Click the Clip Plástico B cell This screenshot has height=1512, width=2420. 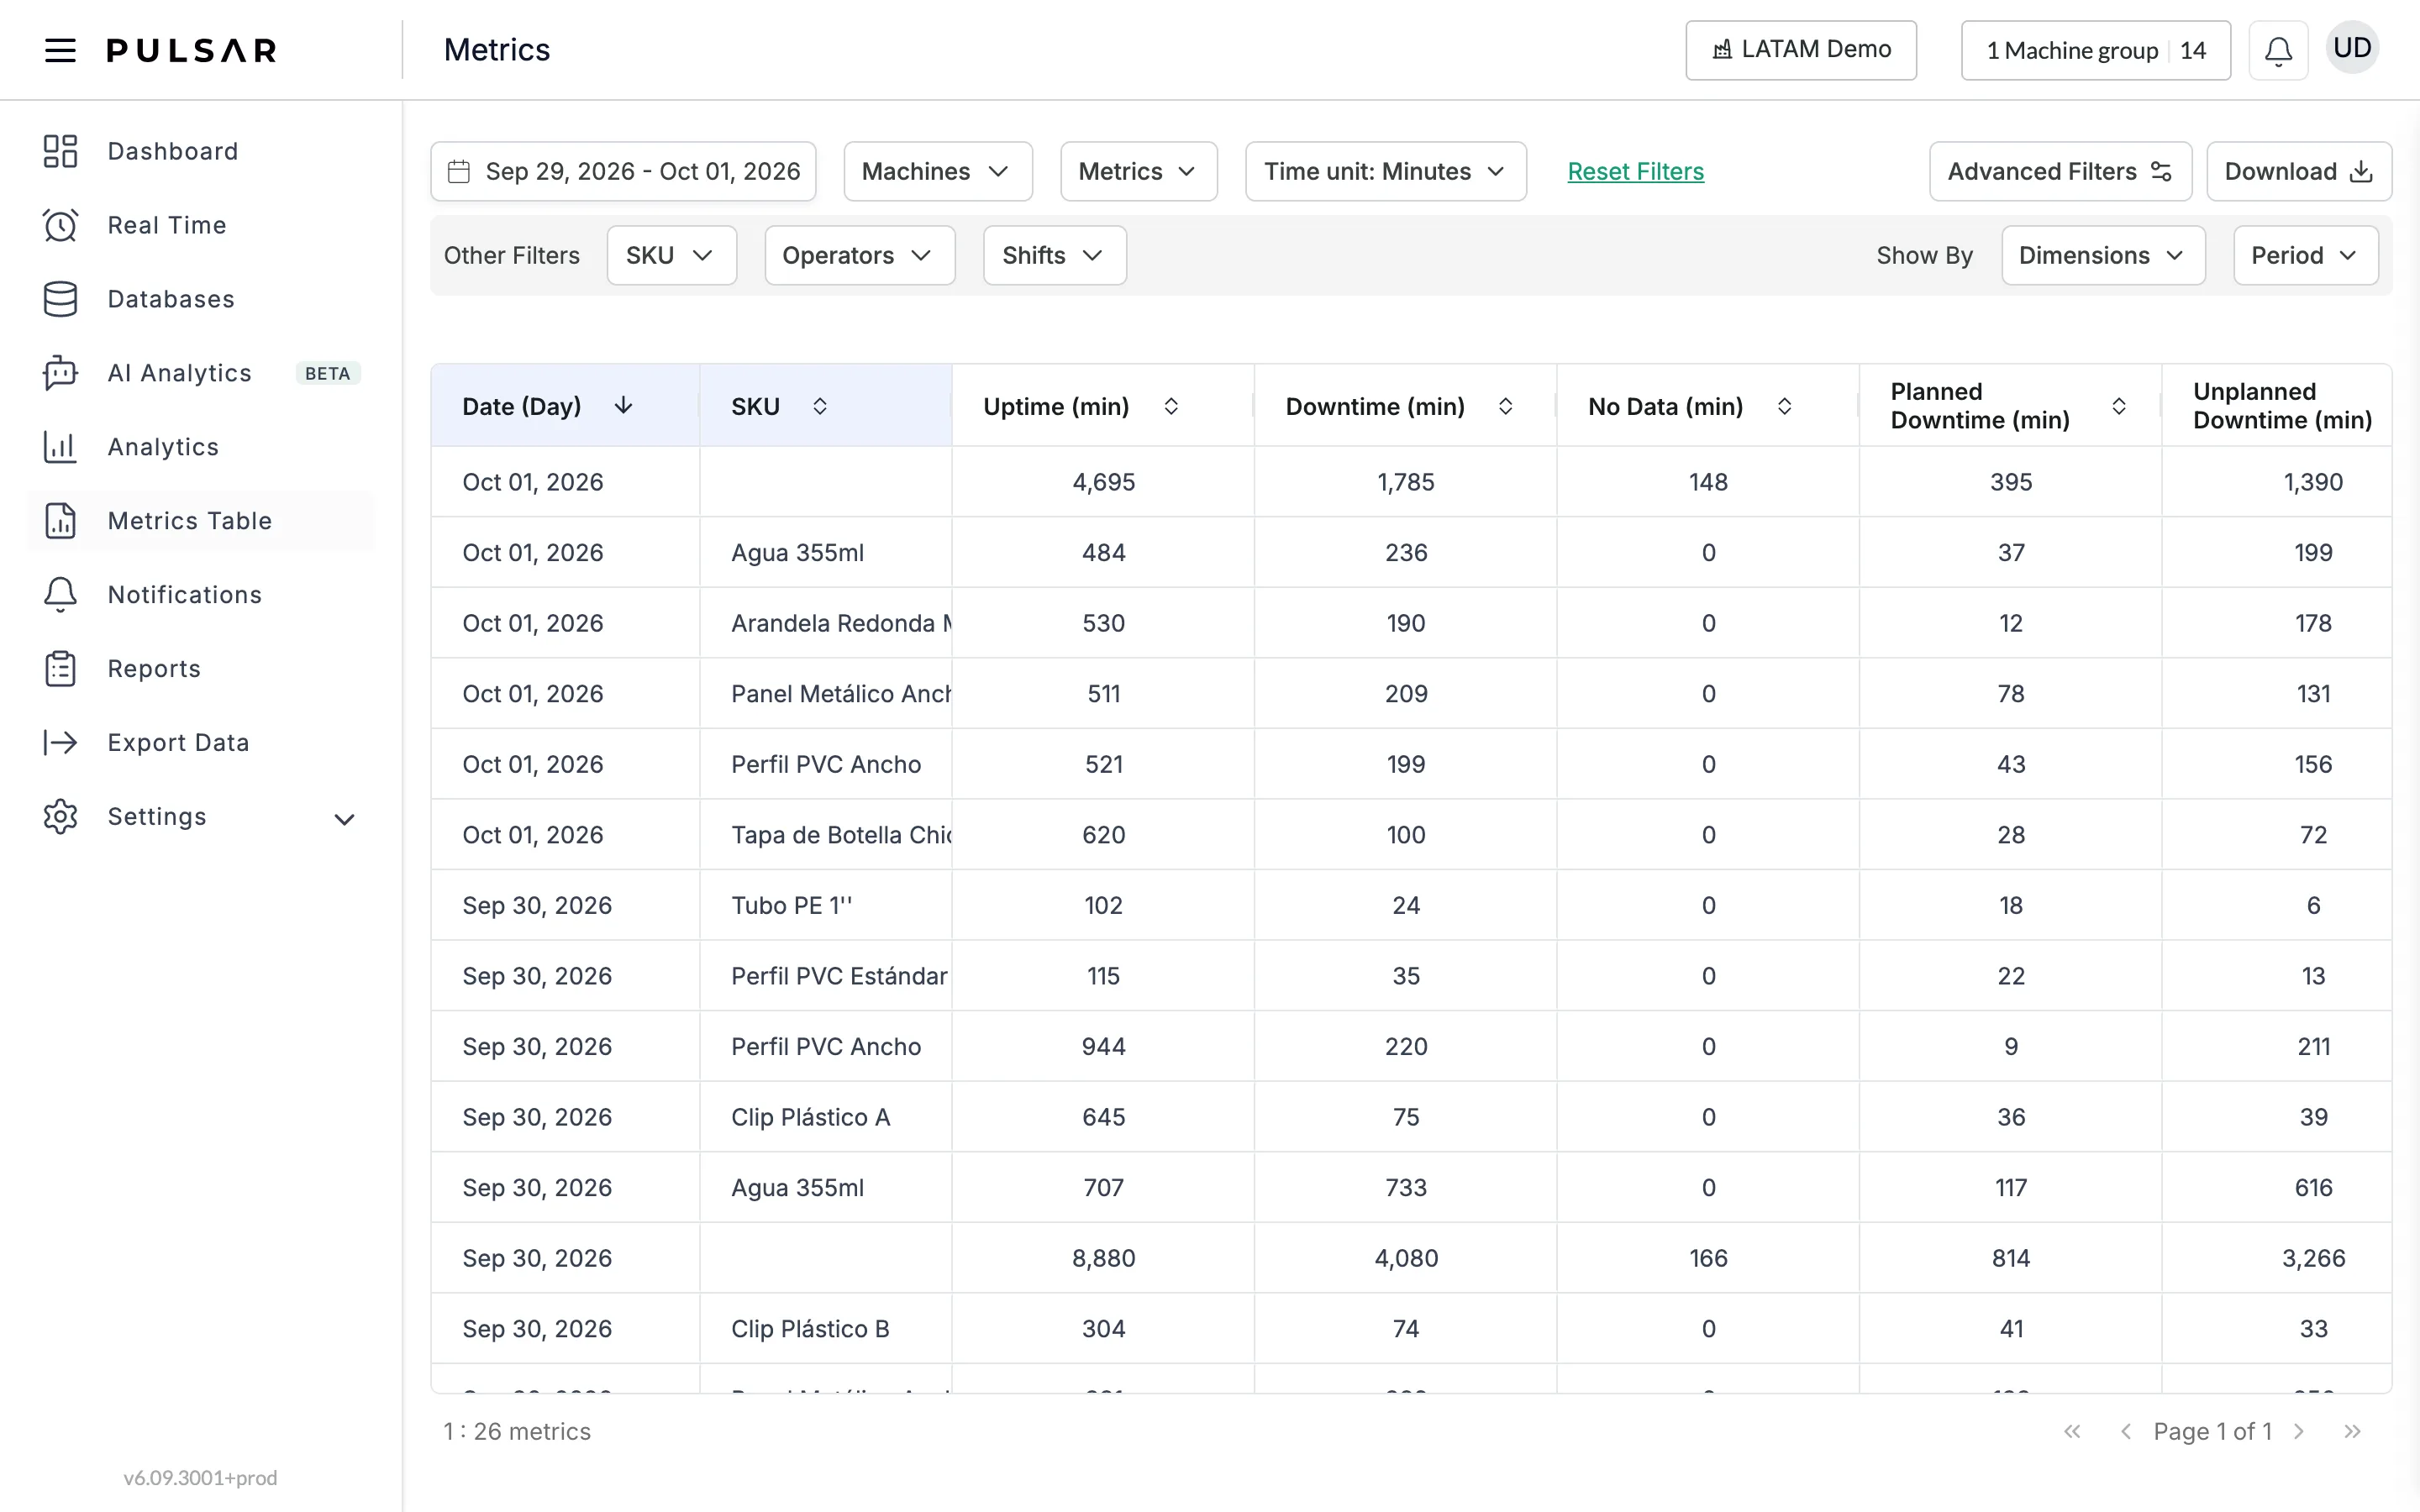(x=826, y=1328)
